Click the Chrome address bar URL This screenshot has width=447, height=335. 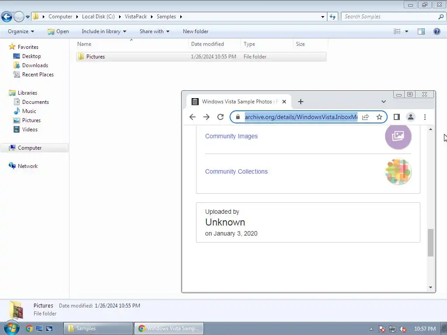301,117
